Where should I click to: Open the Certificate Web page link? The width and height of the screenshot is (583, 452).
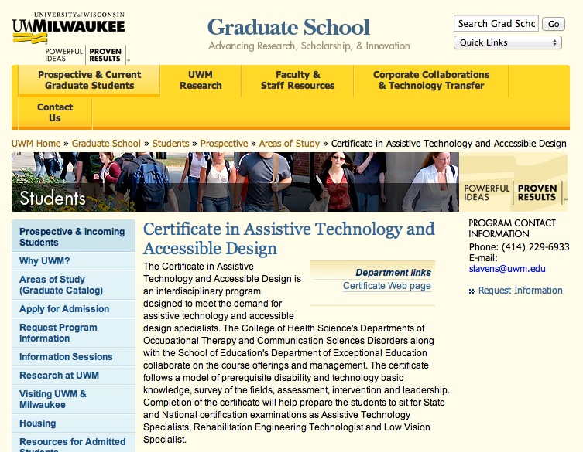(x=386, y=286)
